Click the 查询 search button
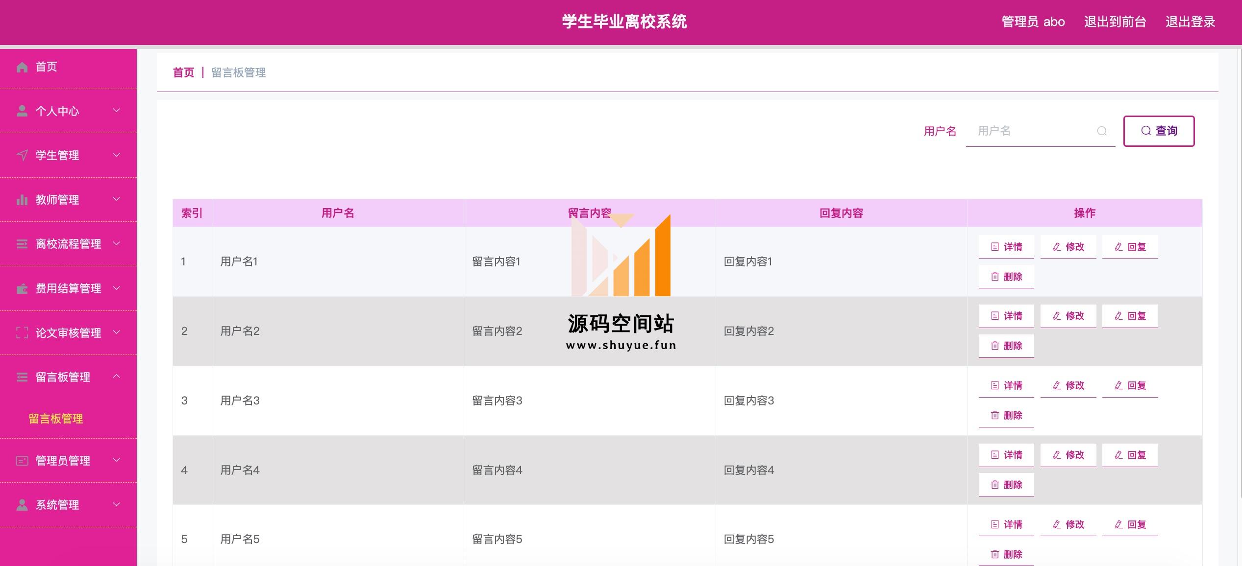 tap(1159, 131)
